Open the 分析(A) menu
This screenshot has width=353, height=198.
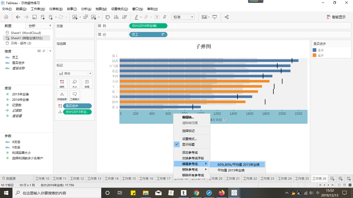coord(86,9)
